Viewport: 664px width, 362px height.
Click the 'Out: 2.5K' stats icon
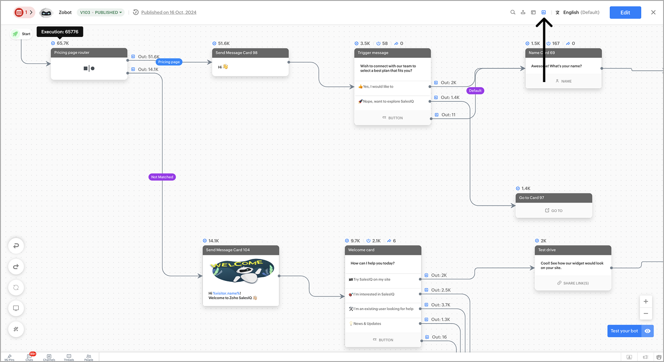tap(427, 290)
